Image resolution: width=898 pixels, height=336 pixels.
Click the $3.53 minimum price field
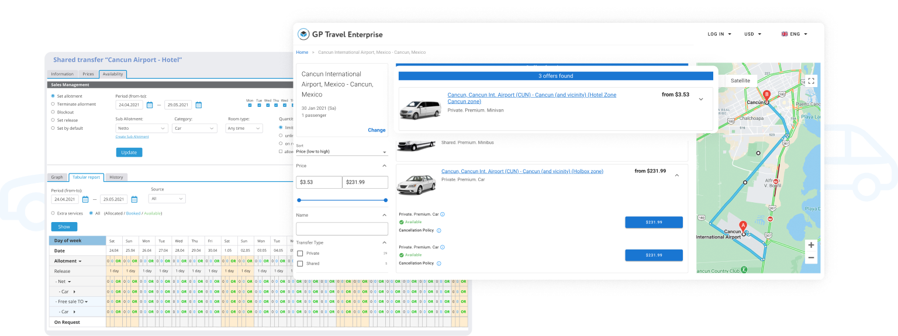click(319, 182)
